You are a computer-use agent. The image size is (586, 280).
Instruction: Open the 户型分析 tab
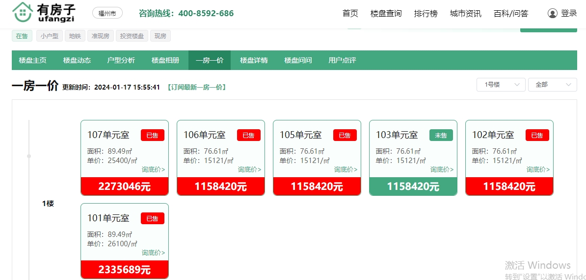pos(121,60)
